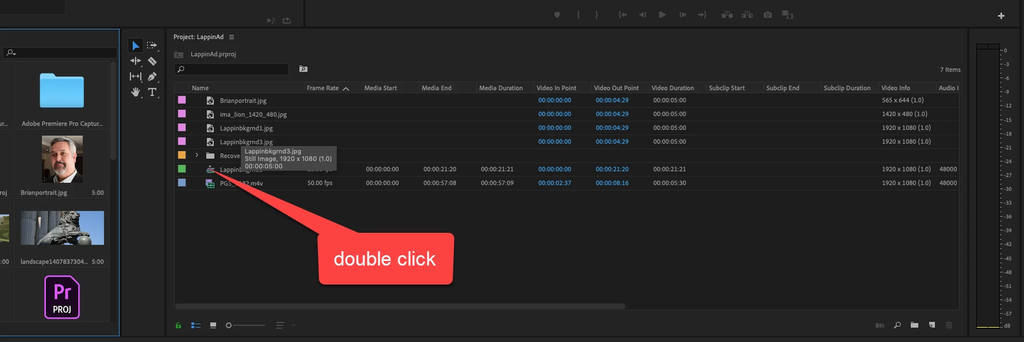Export frame with camera icon
The width and height of the screenshot is (1024, 342).
click(x=768, y=15)
